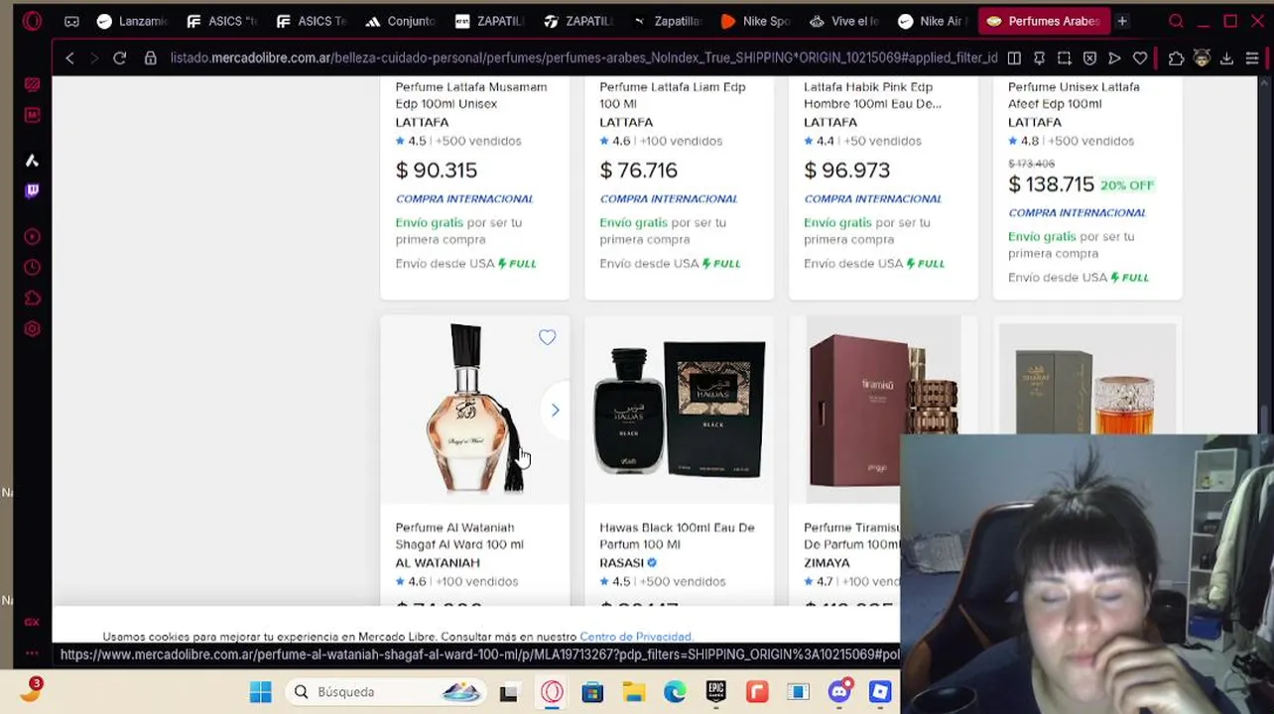The height and width of the screenshot is (714, 1274).
Task: Switch to the Conjunto tab
Action: [401, 21]
